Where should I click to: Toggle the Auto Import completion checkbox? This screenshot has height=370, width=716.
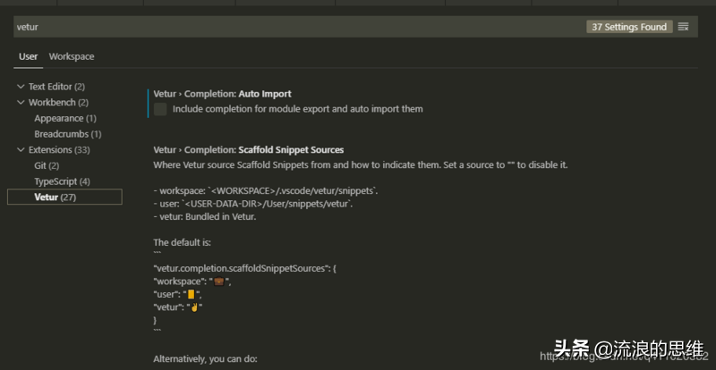(160, 109)
